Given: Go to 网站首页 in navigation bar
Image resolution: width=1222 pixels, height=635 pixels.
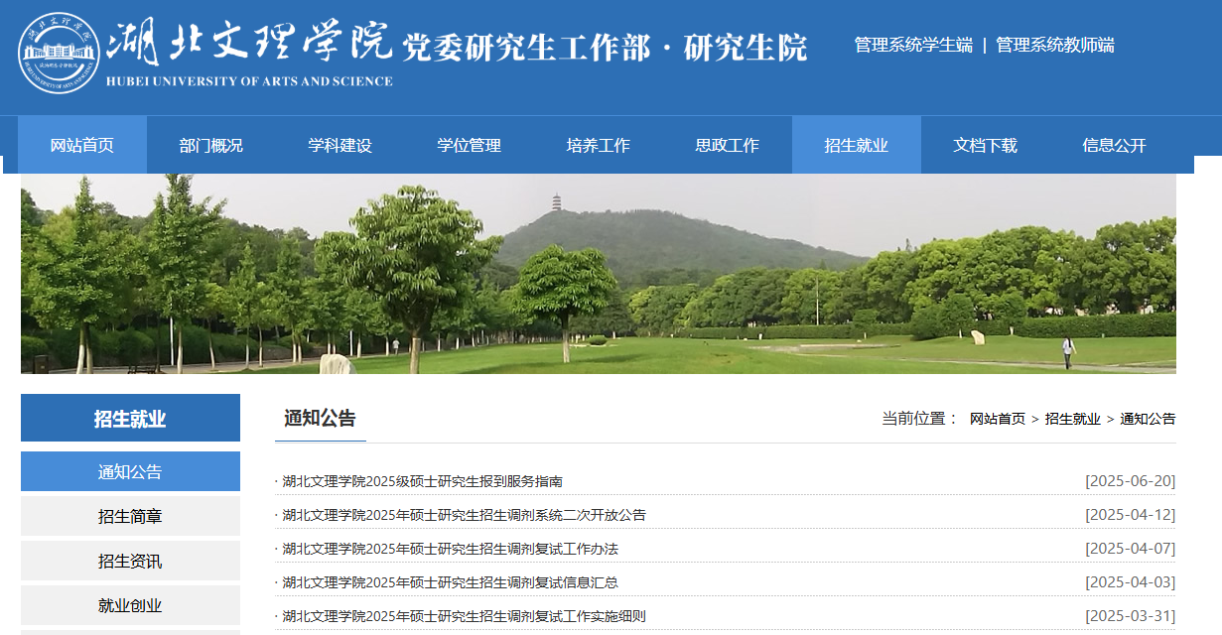Looking at the screenshot, I should pyautogui.click(x=82, y=145).
